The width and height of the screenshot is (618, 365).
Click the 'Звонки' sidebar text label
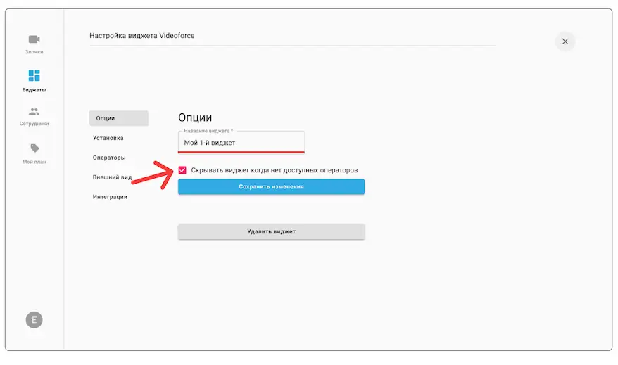coord(34,52)
